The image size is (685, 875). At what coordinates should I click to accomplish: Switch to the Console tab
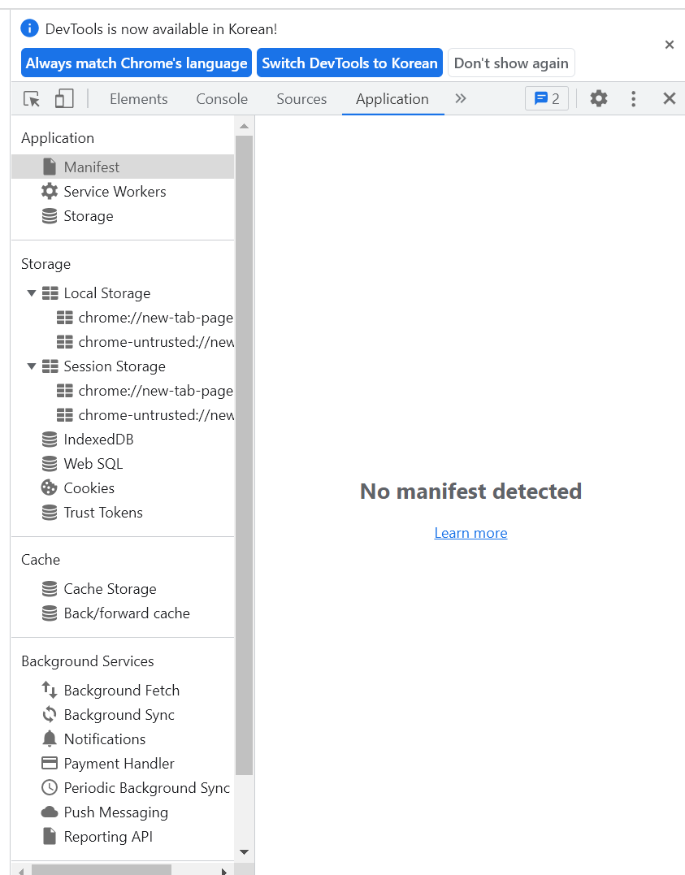[x=222, y=99]
